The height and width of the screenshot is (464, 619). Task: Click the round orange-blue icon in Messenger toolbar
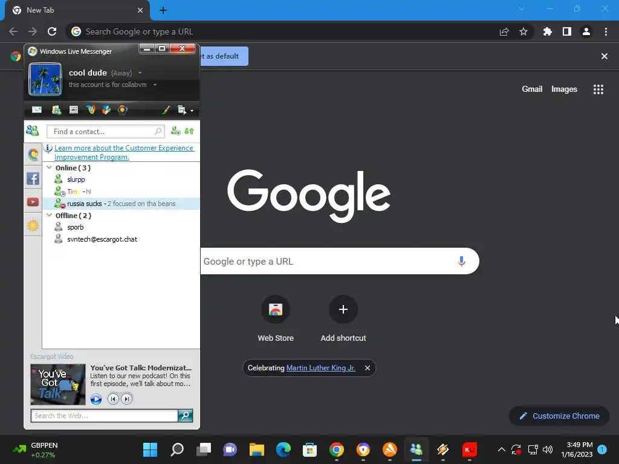pyautogui.click(x=122, y=110)
